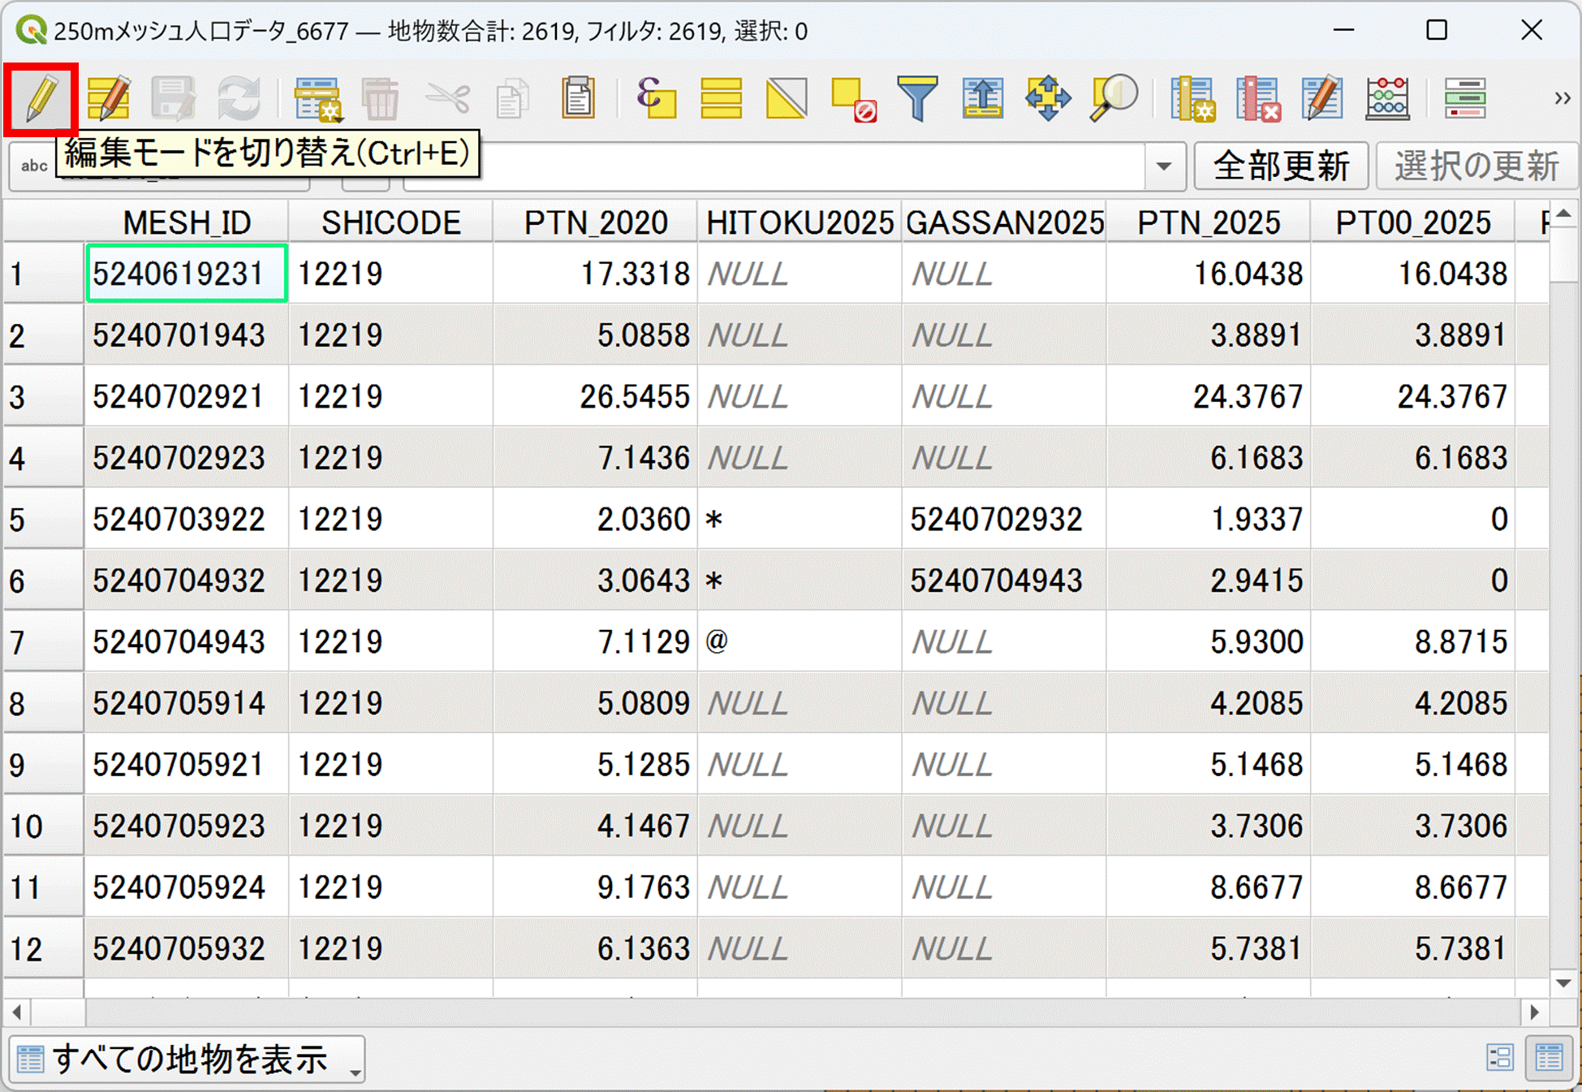This screenshot has height=1092, width=1582.
Task: Click PT00_2025 column header
Action: [1414, 222]
